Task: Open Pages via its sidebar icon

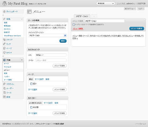Action: pos(4,48)
